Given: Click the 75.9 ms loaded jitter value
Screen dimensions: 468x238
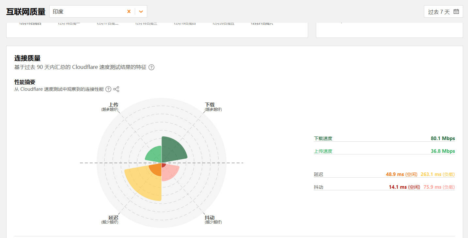Looking at the screenshot, I should click(432, 187).
